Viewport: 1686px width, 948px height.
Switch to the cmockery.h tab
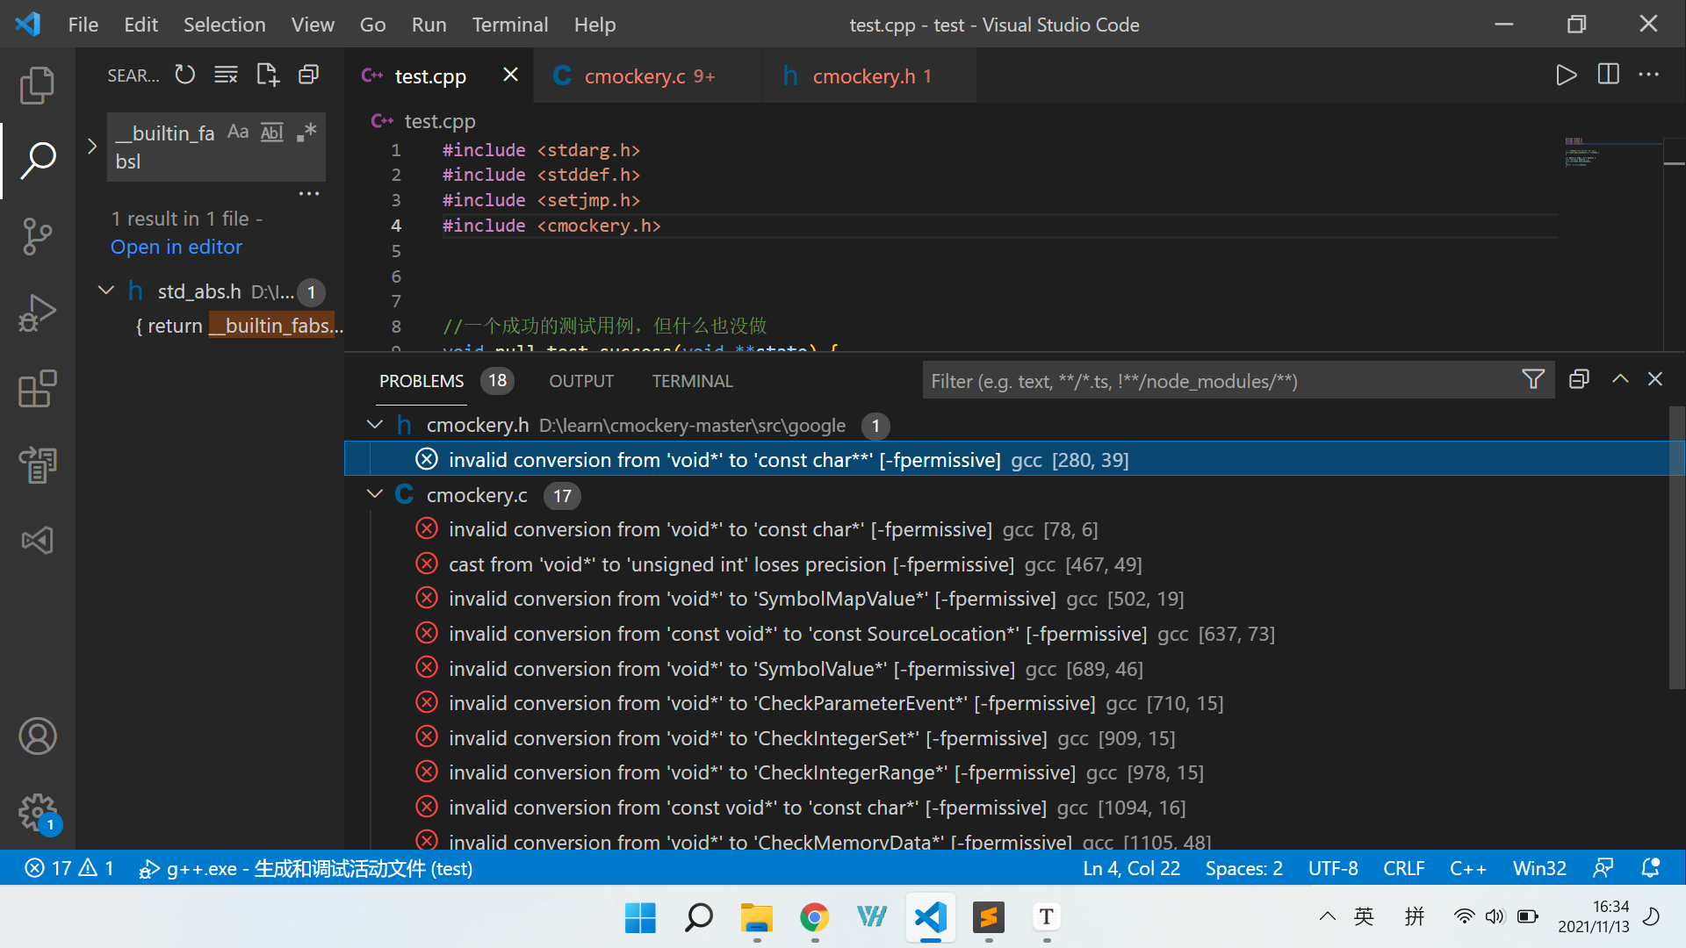tap(869, 76)
